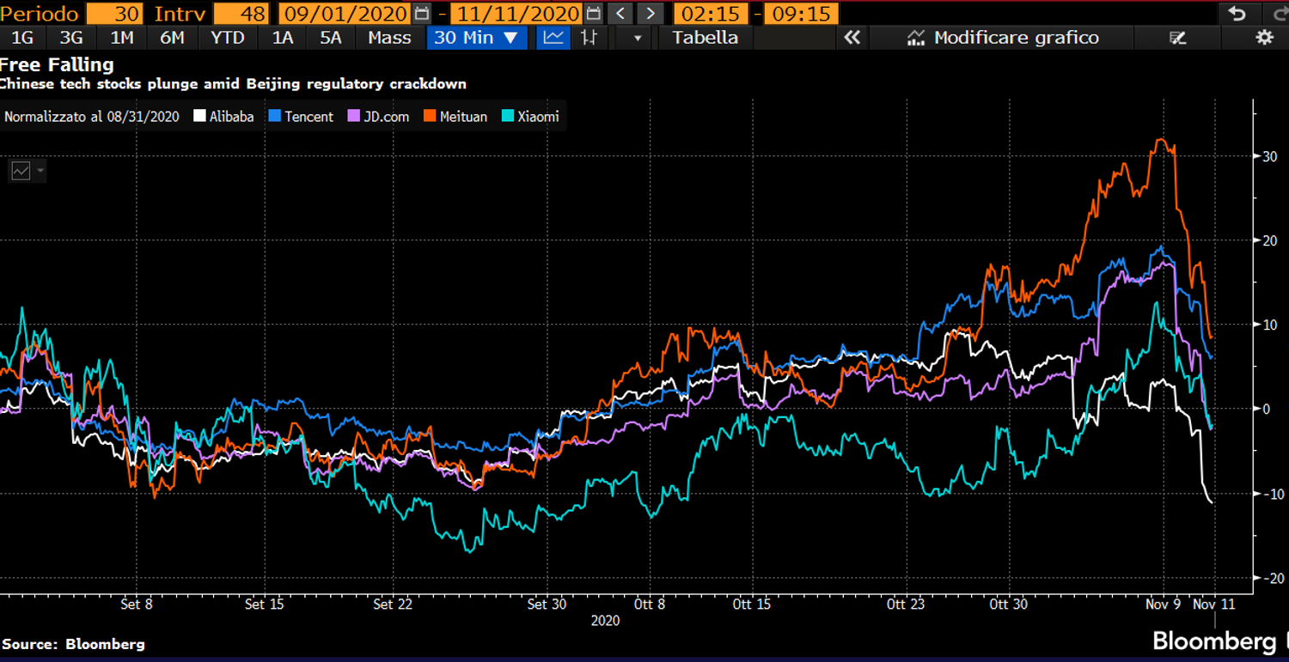Click the Xiaomi legend label
This screenshot has height=662, width=1289.
click(537, 117)
